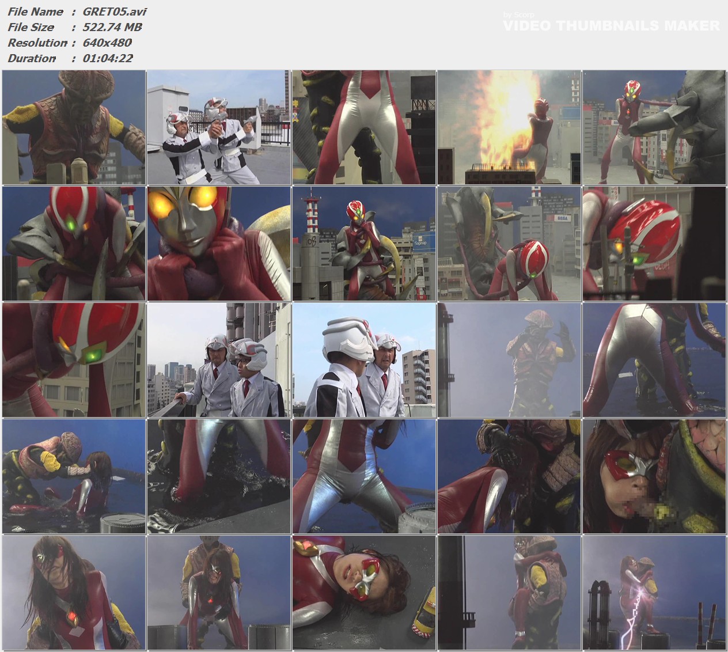
Task: Select the thumbnail of monster grabbing seated long-haired woman
Action: [74, 476]
